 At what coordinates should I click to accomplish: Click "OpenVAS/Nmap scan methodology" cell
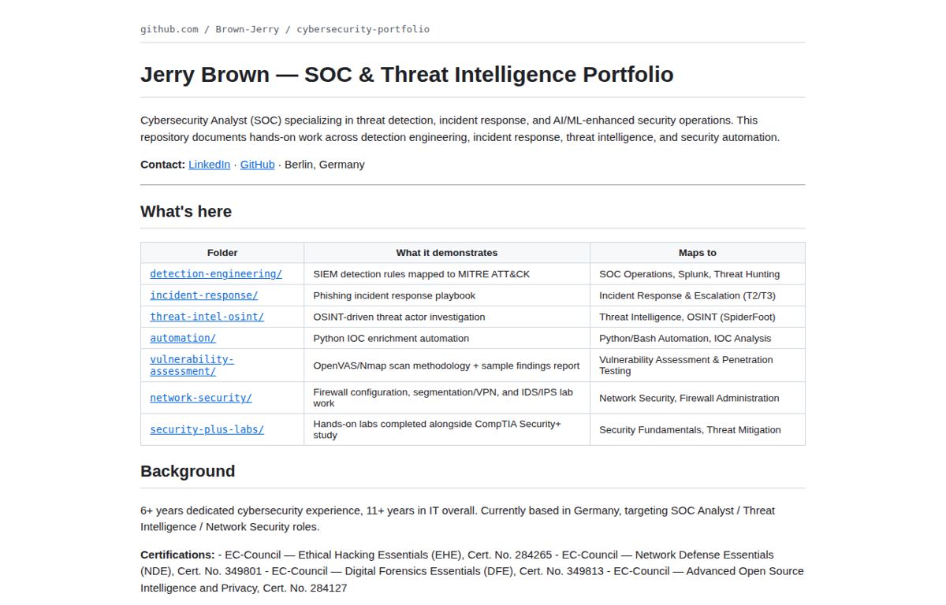tap(447, 366)
